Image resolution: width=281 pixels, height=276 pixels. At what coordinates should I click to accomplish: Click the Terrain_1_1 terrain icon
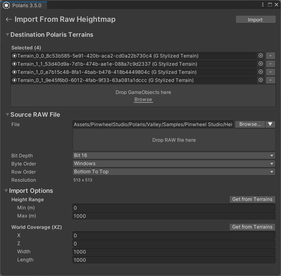coord(14,64)
